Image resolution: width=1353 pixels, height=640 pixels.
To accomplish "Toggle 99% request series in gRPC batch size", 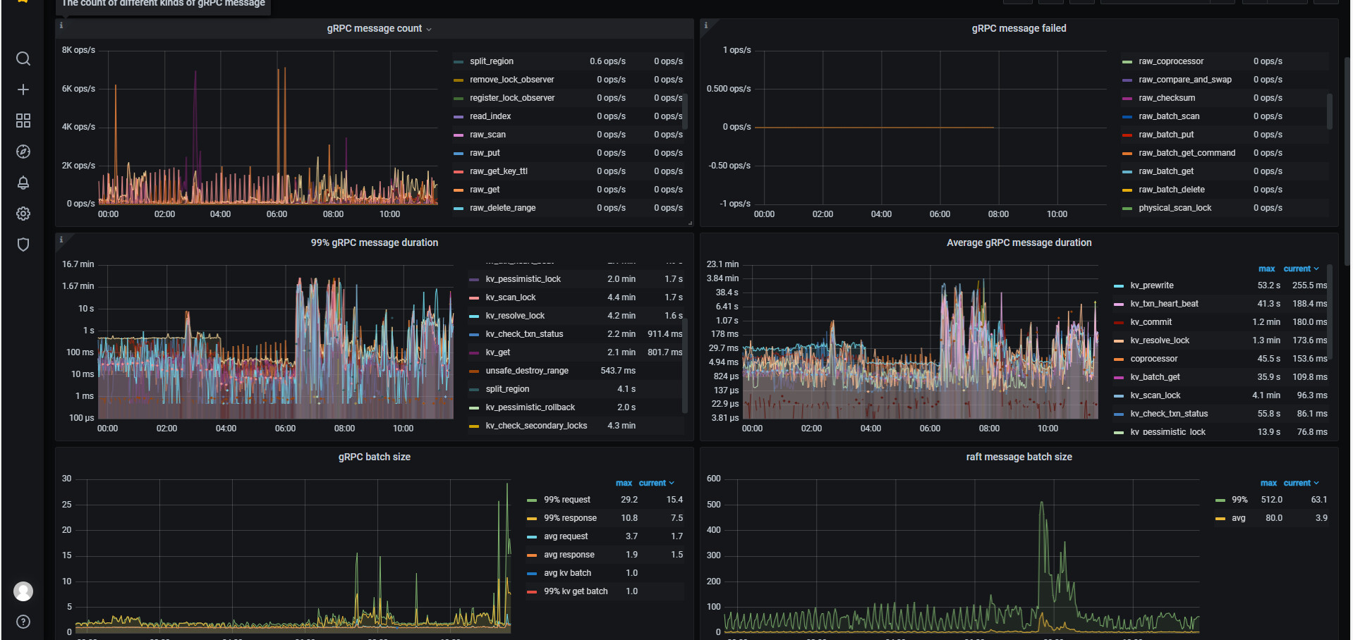I will (566, 500).
